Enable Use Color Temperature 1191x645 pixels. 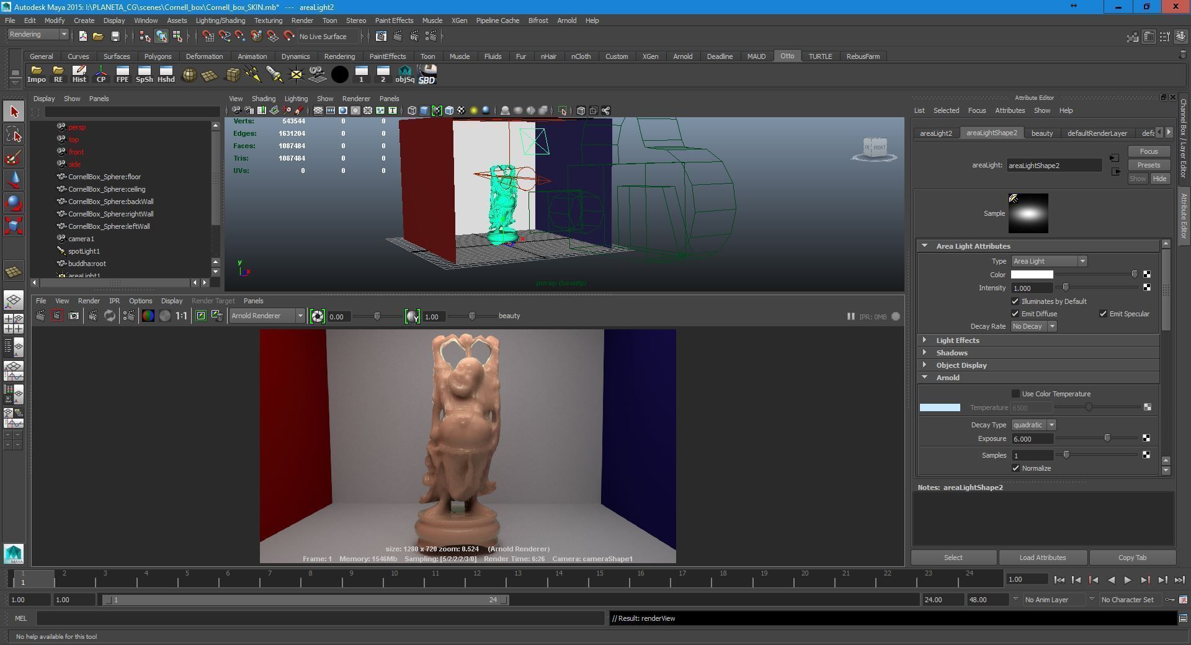coord(1015,393)
